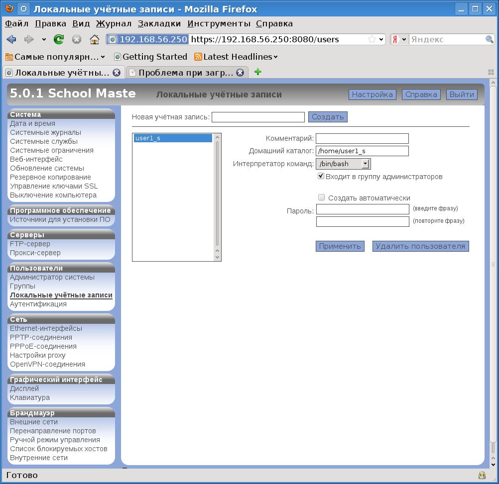Enable 'Создать автоматически' password checkbox

tap(321, 197)
